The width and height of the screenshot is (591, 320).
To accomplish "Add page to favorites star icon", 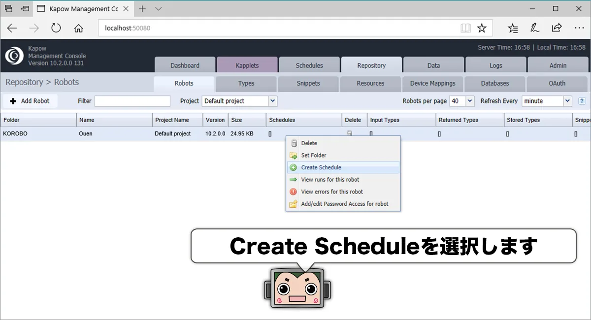I will coord(482,28).
